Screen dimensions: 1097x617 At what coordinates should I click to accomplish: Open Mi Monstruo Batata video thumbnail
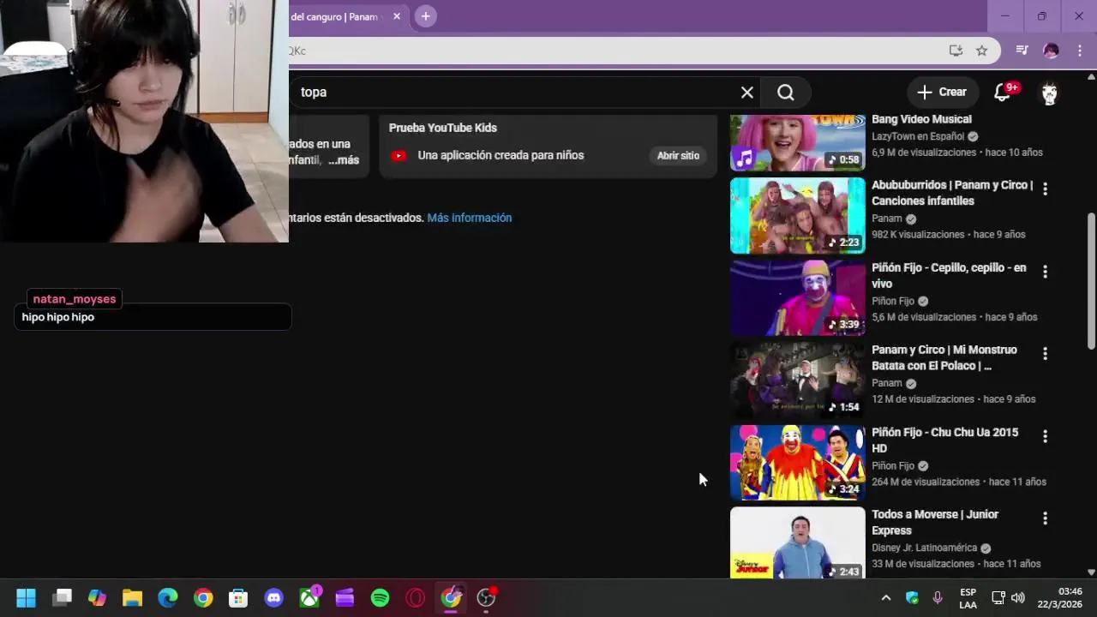[x=798, y=380]
